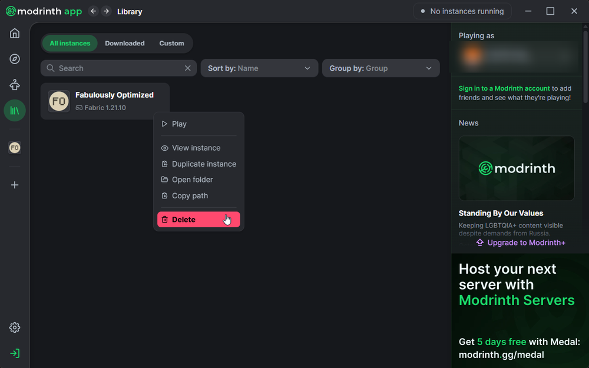
Task: Expand the Group by Group dropdown
Action: pos(380,68)
